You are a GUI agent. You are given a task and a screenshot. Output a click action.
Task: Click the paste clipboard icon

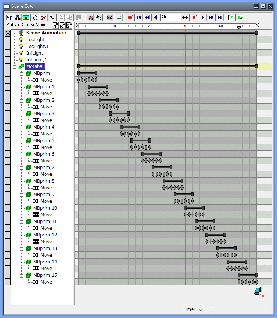(x=78, y=18)
